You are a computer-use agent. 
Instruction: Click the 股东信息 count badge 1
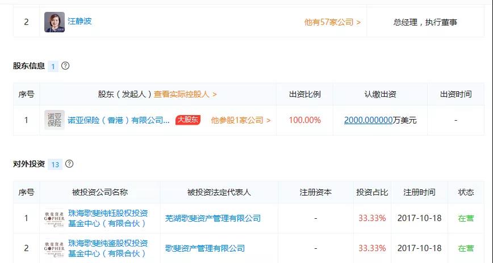pyautogui.click(x=53, y=66)
